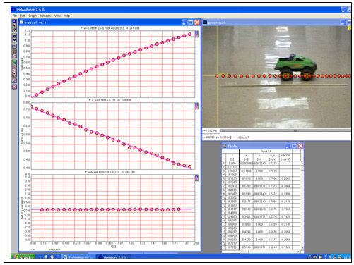Click the Table window vertical scrollbar
354x265 pixels.
(302, 206)
